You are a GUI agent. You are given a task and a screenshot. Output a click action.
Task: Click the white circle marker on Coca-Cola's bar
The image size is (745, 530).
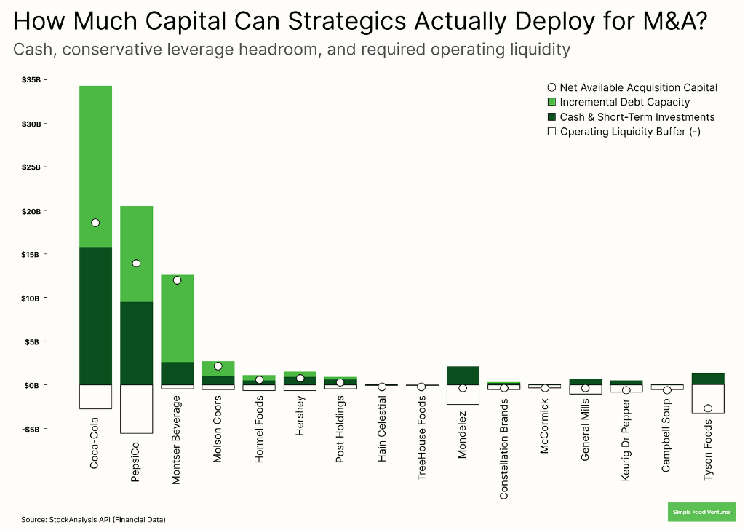click(94, 223)
